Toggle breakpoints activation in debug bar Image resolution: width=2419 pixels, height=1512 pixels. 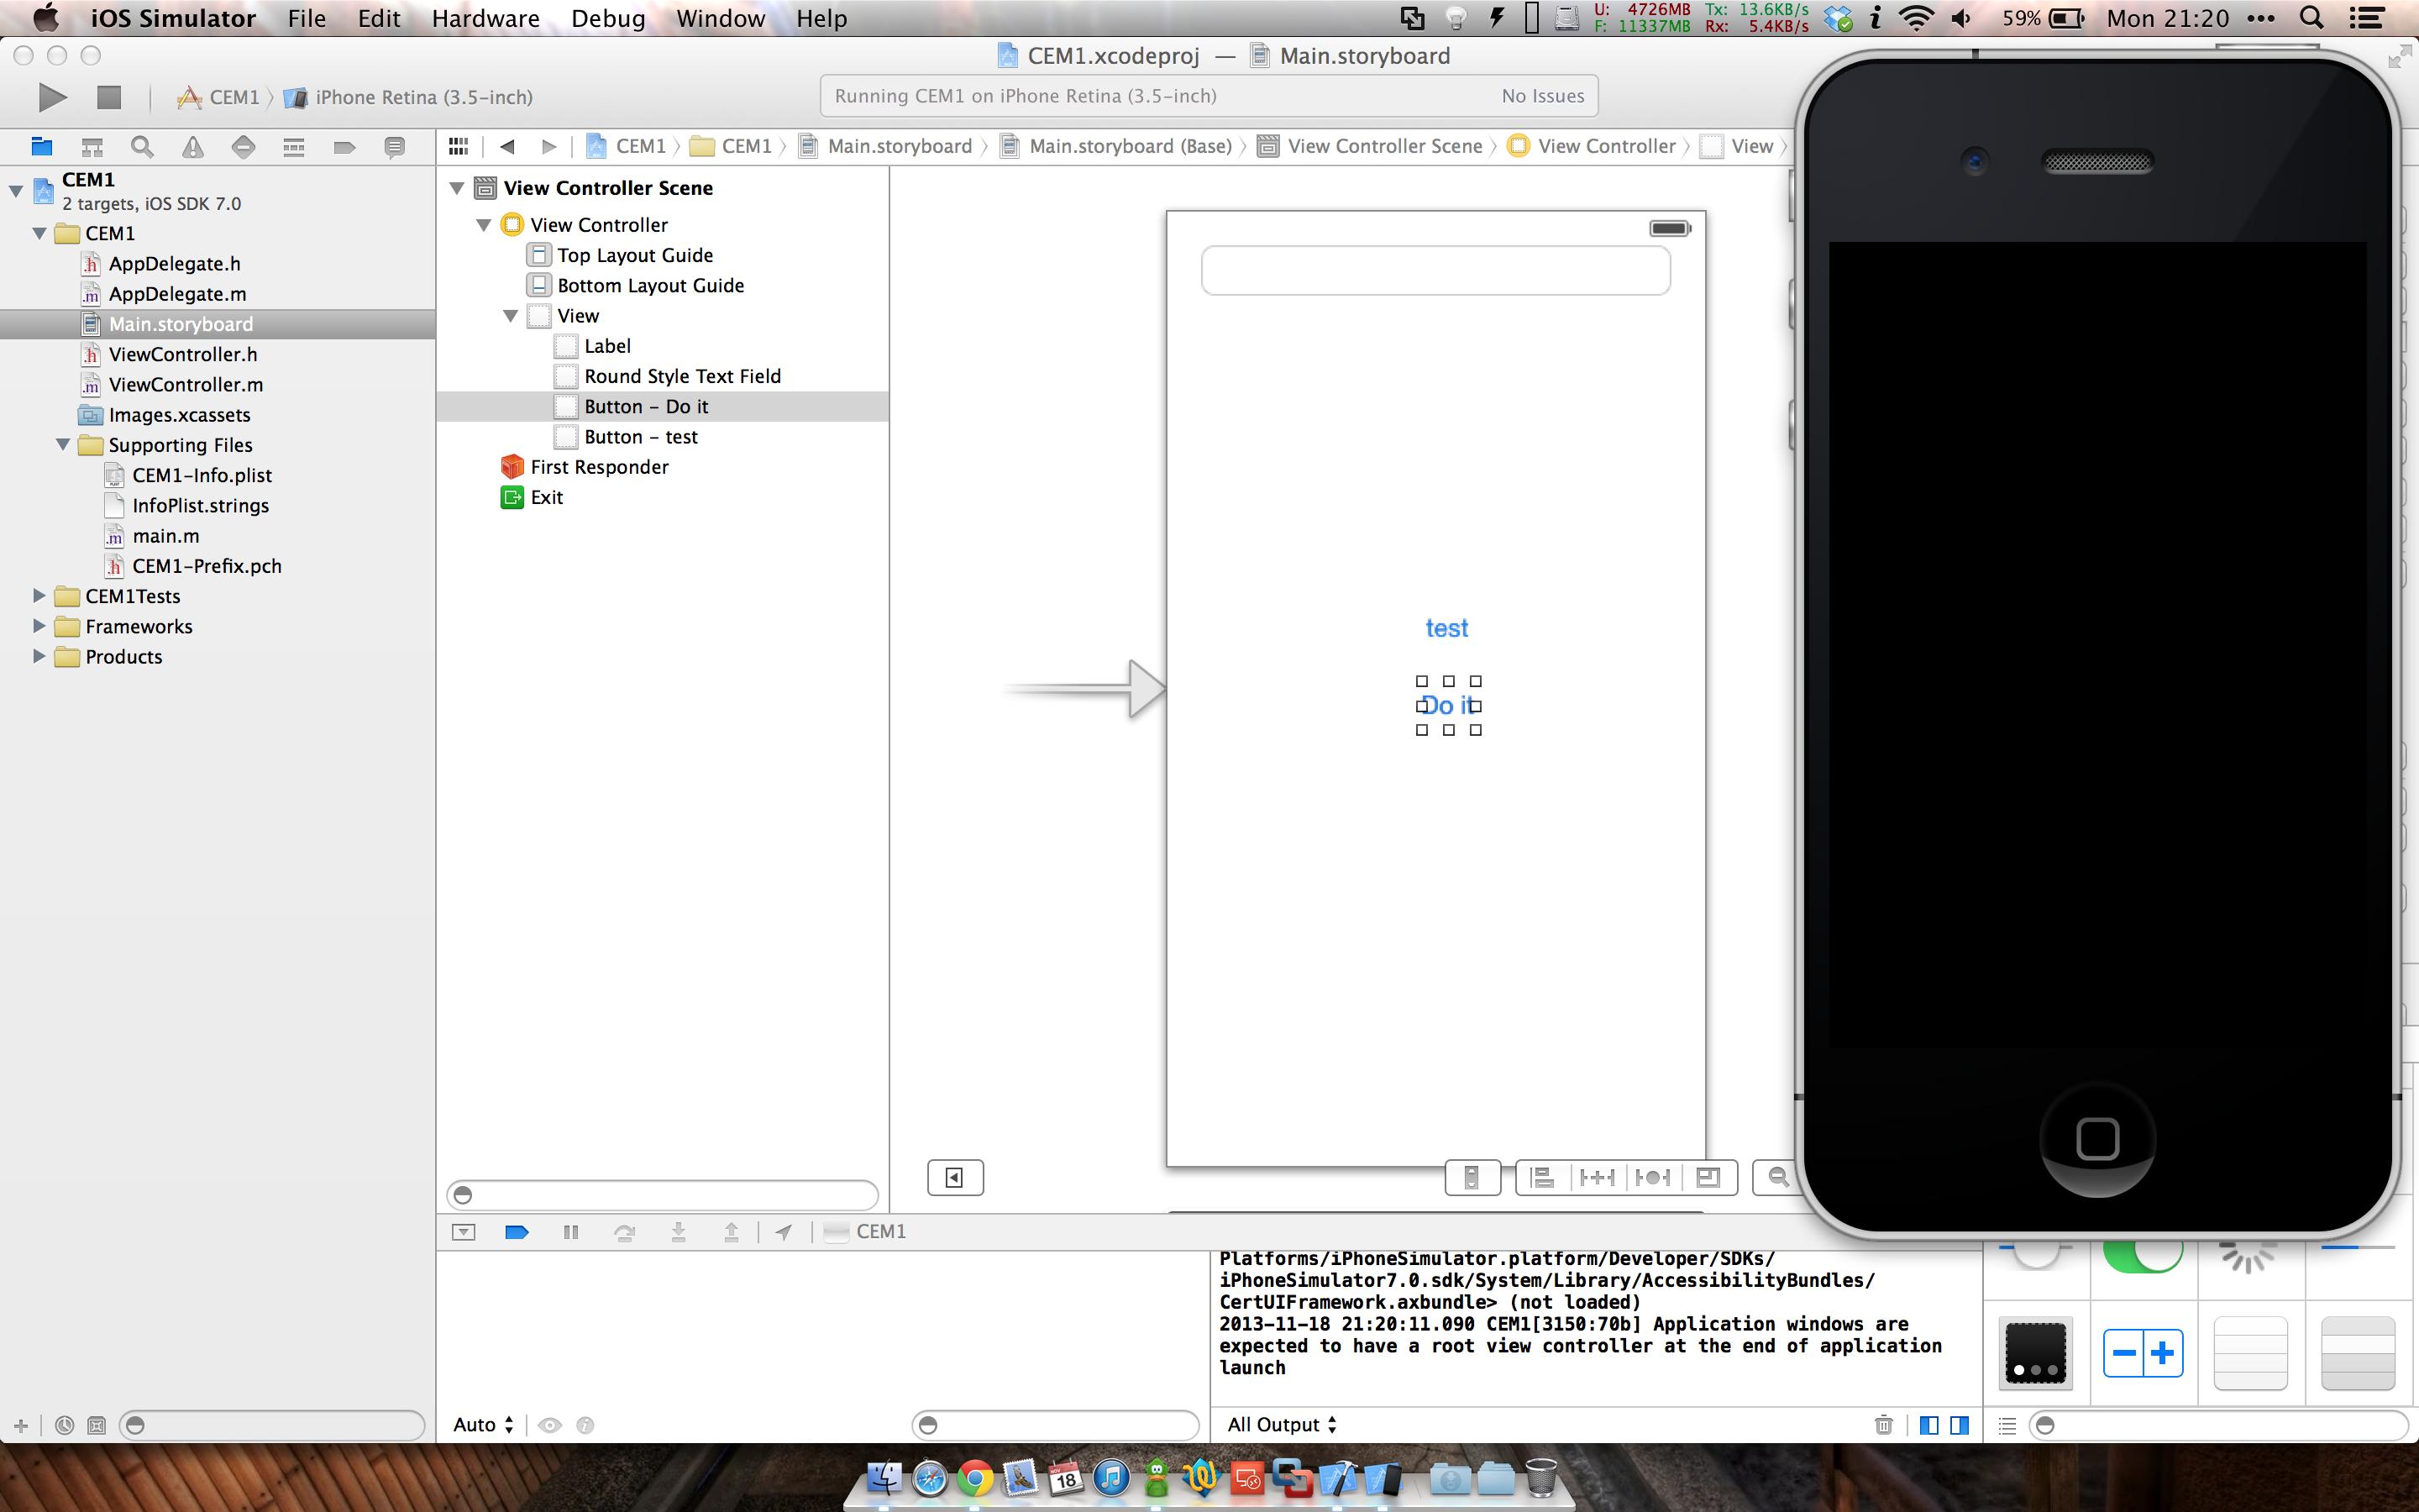[x=517, y=1232]
